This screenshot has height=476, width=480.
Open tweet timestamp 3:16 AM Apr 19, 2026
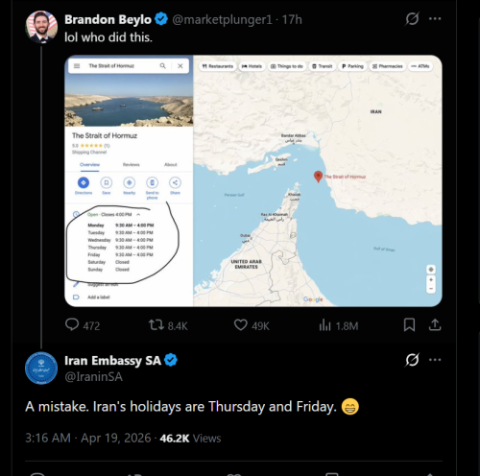point(88,438)
